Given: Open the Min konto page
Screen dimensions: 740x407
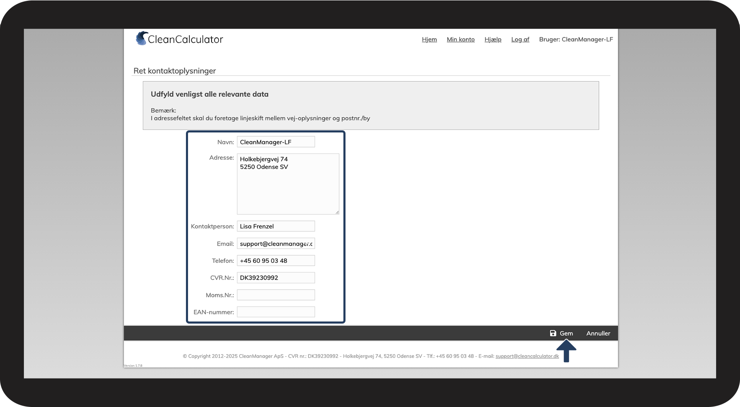Looking at the screenshot, I should tap(460, 39).
